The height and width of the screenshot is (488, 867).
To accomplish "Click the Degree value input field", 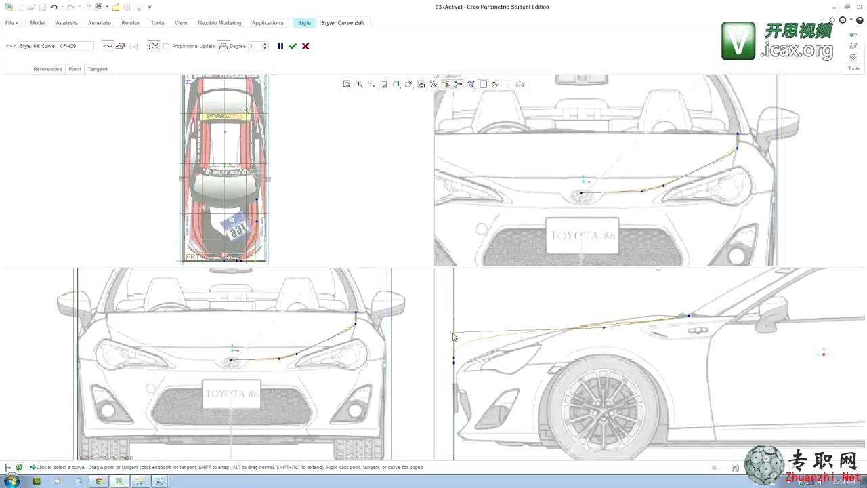I will click(x=254, y=46).
